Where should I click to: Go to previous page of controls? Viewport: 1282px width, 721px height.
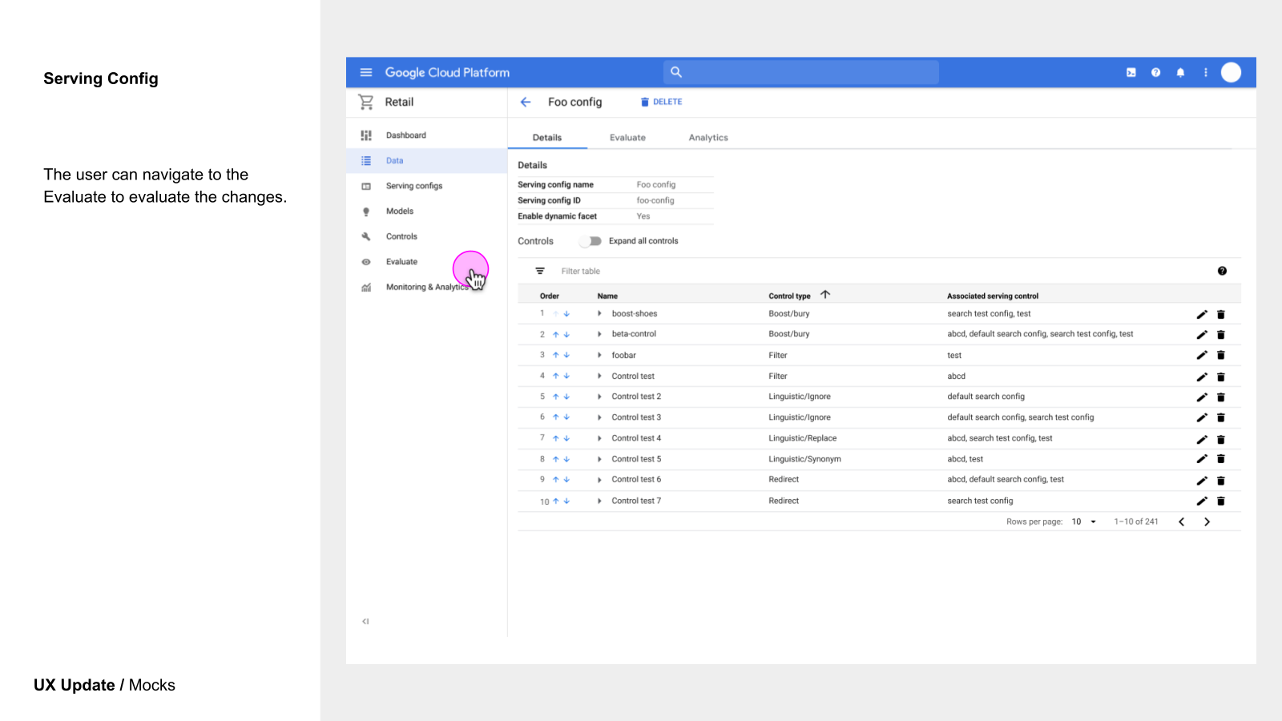(x=1181, y=522)
